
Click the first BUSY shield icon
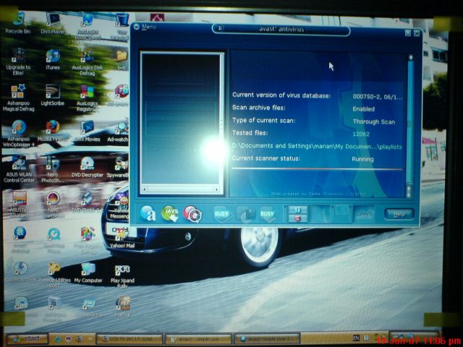pyautogui.click(x=222, y=214)
